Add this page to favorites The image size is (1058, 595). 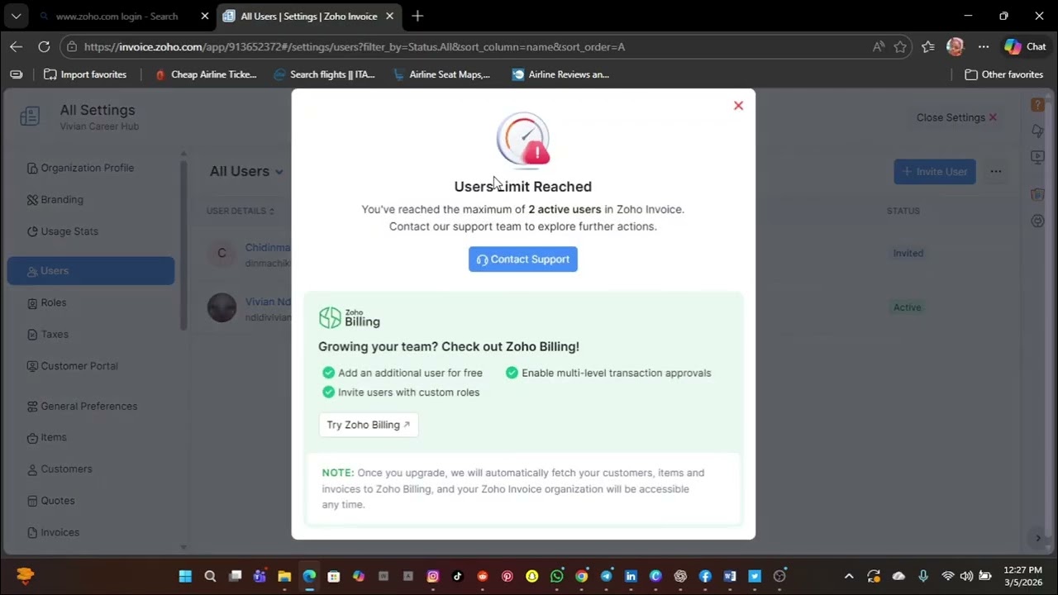[900, 47]
